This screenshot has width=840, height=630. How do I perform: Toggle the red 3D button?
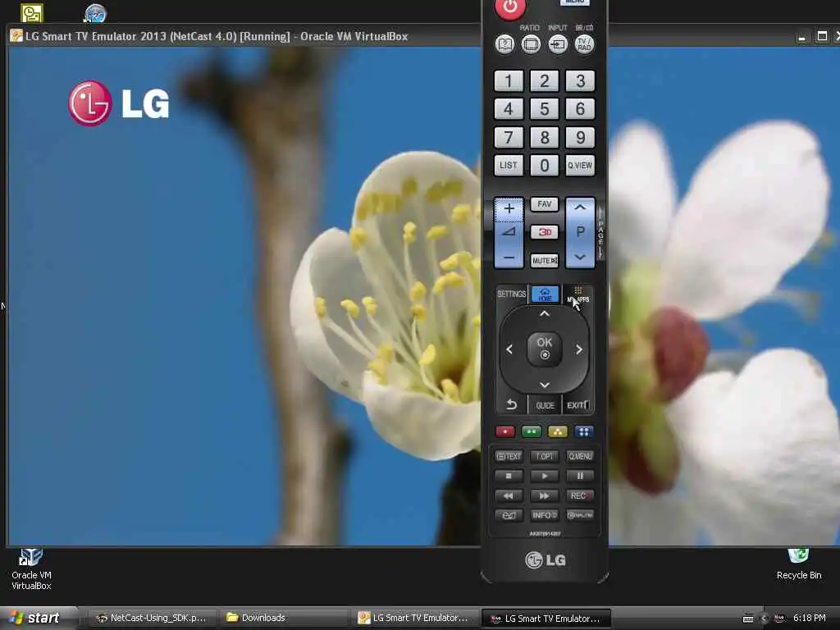click(x=545, y=232)
